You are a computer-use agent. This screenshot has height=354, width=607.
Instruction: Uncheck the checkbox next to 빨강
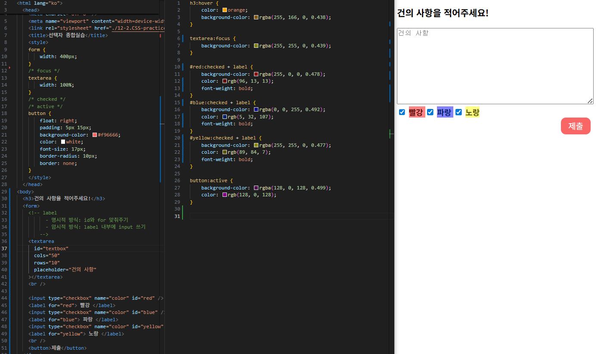tap(402, 112)
